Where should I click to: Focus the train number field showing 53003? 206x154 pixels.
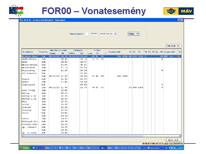click(94, 34)
